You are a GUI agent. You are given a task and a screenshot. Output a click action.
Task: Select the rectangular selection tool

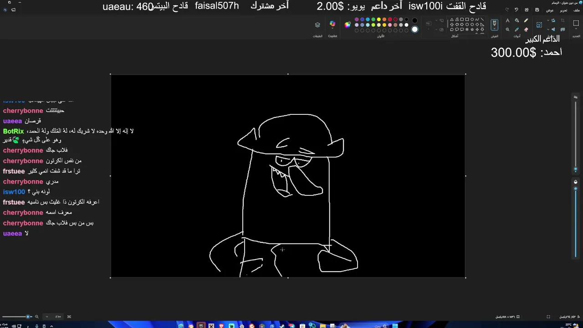tap(576, 23)
